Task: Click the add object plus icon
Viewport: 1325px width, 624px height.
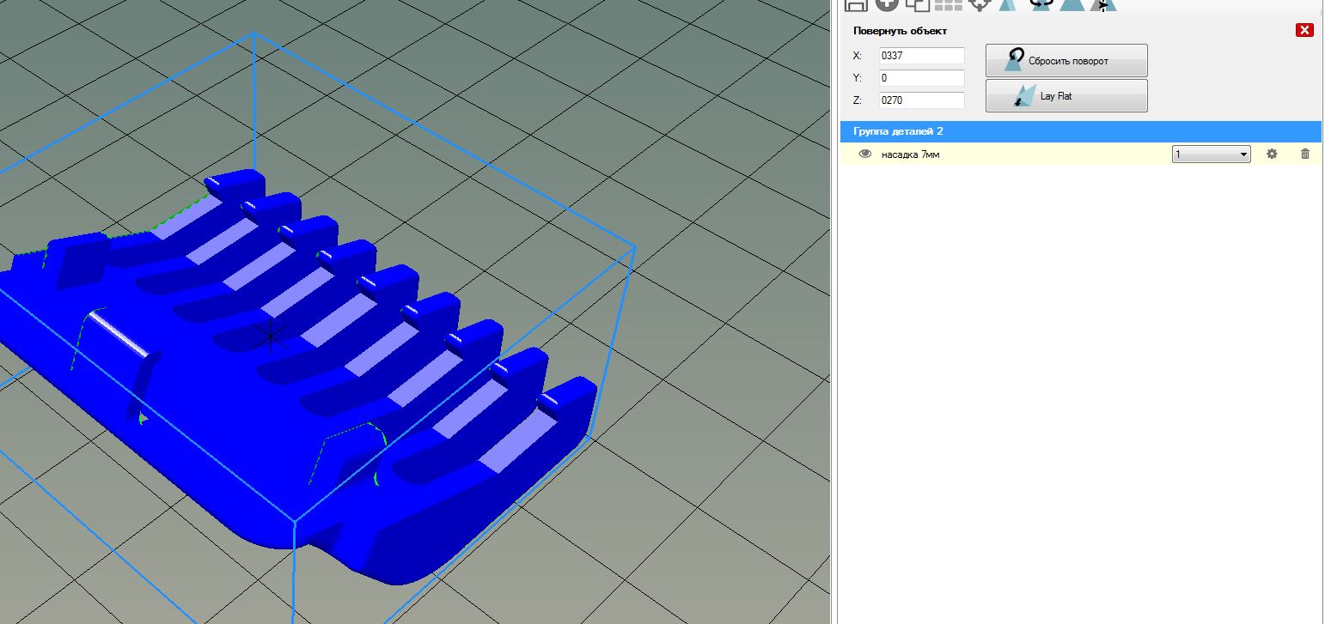Action: [887, 4]
